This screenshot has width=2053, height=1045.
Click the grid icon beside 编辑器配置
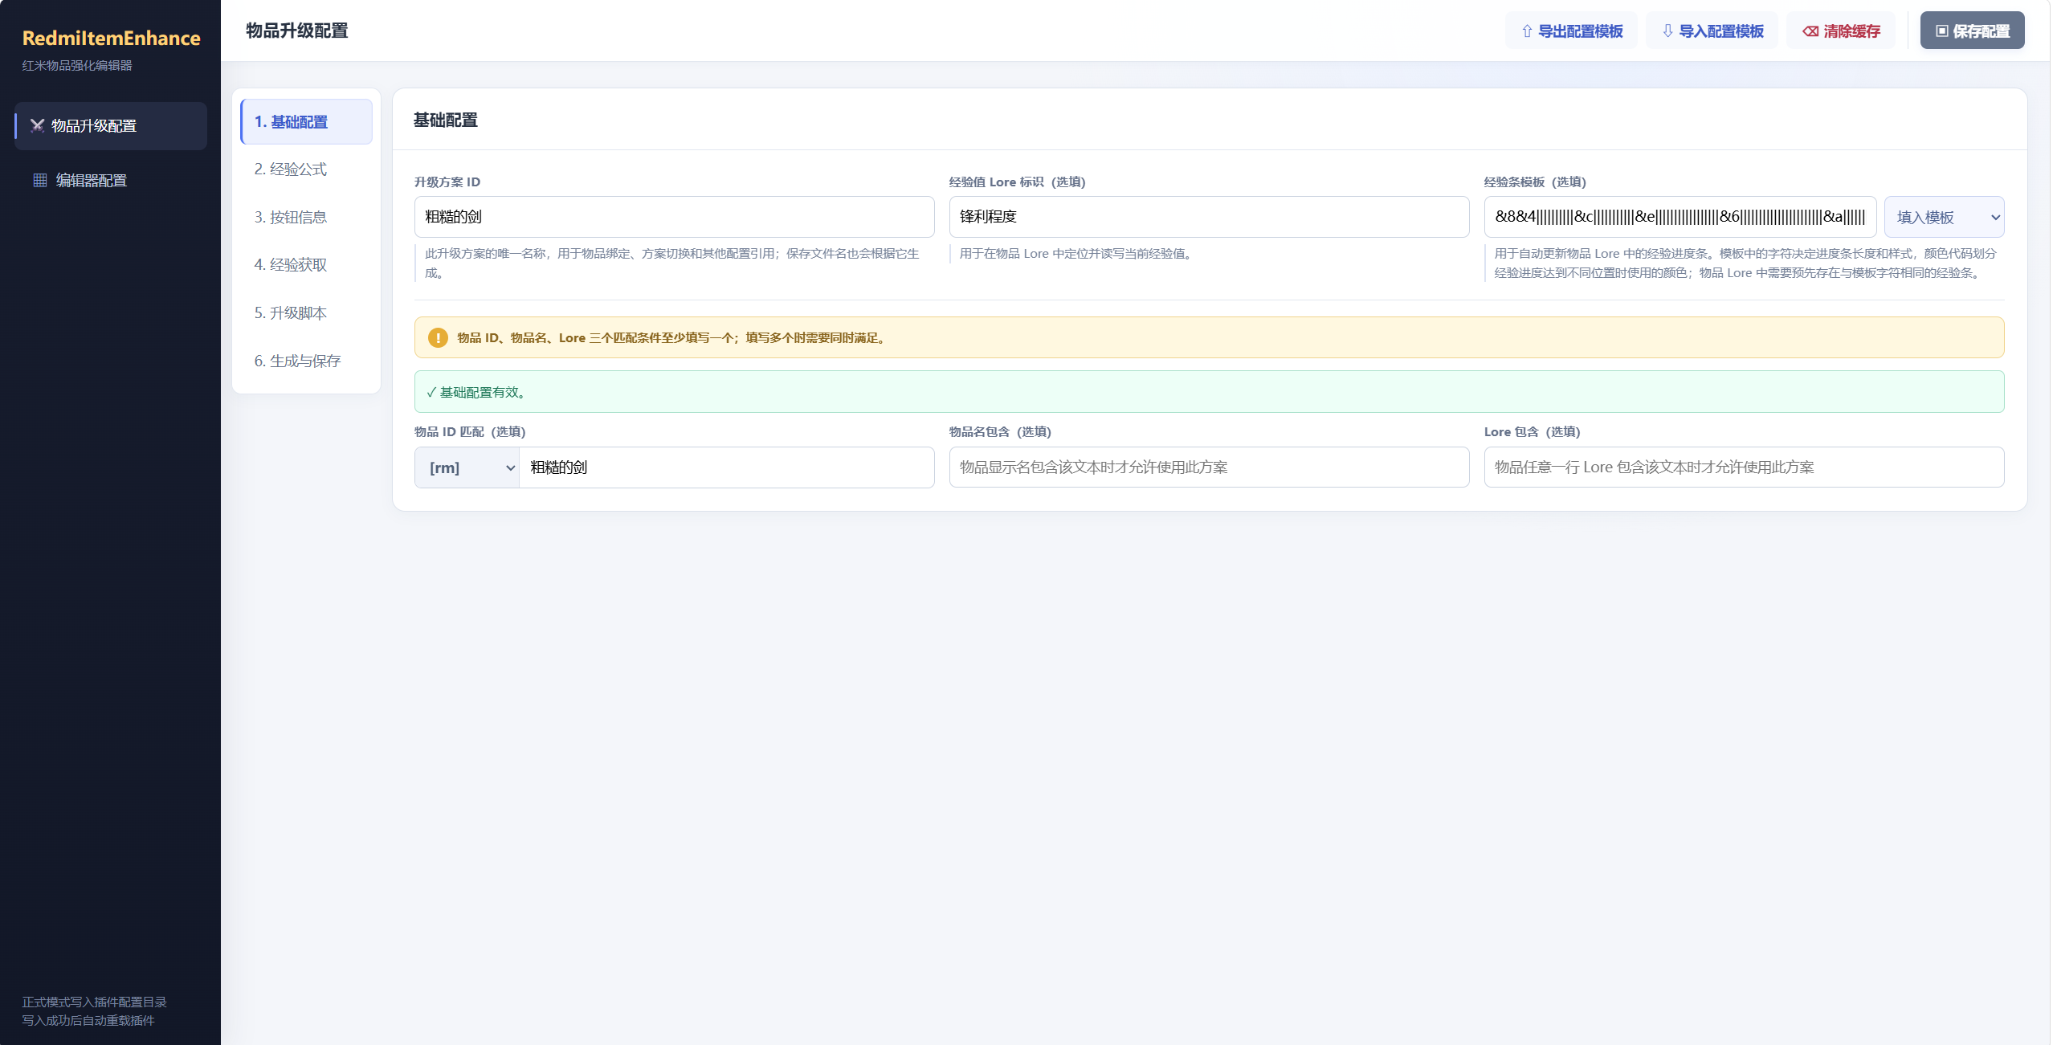pyautogui.click(x=39, y=180)
